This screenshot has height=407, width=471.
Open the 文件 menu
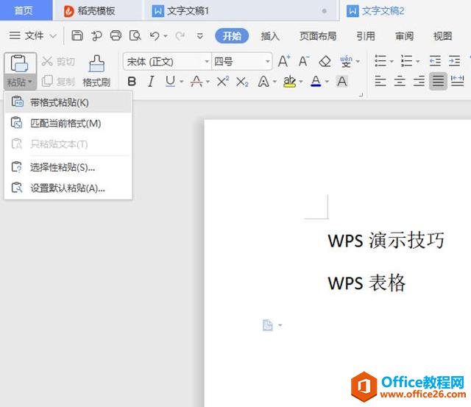point(32,36)
